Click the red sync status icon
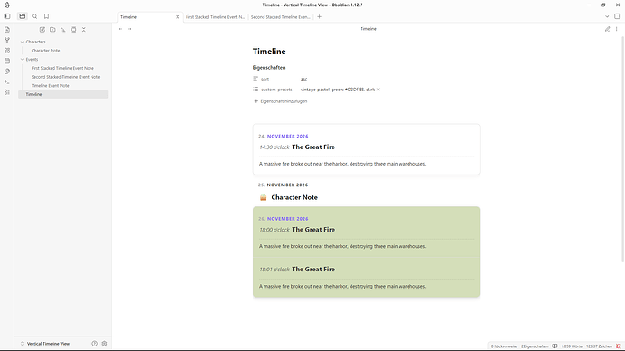Image resolution: width=625 pixels, height=351 pixels. 619,346
